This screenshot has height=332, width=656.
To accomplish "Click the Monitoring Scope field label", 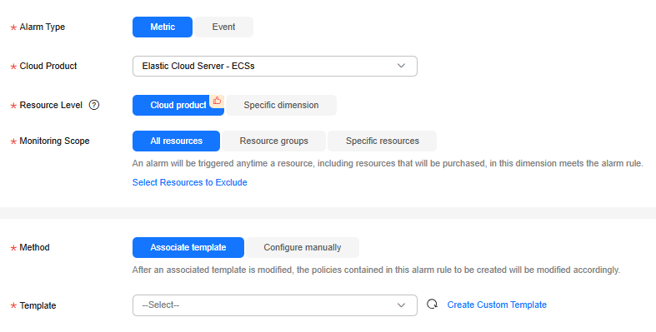I will (54, 141).
